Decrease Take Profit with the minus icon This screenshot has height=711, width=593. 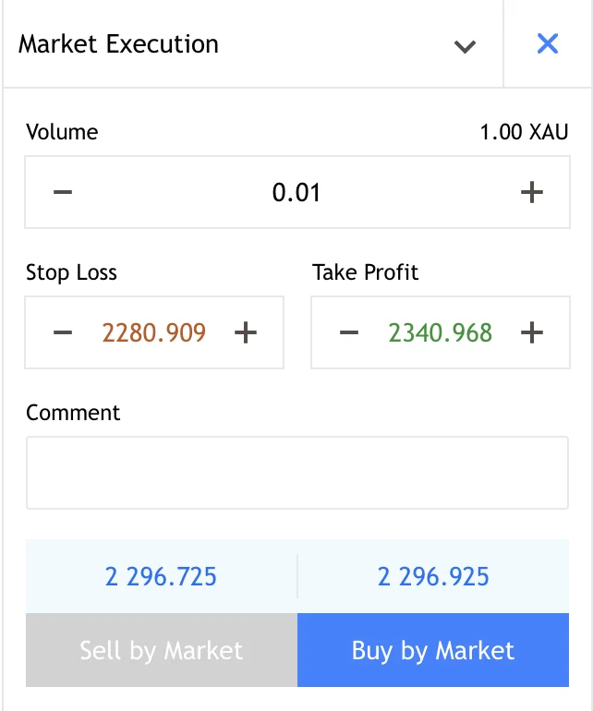point(348,332)
